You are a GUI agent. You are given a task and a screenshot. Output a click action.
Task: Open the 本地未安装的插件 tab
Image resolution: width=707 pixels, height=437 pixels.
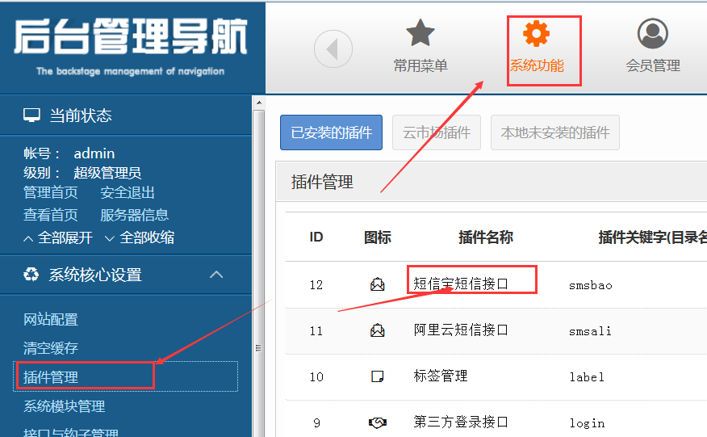pos(554,132)
